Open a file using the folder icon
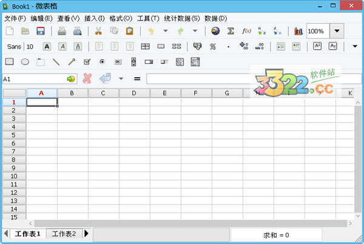 point(25,31)
